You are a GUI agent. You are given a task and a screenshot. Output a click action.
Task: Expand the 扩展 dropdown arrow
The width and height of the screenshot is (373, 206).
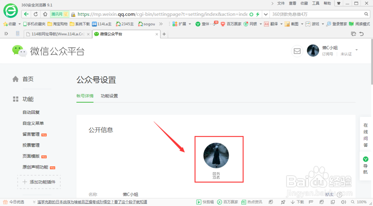[x=190, y=24]
